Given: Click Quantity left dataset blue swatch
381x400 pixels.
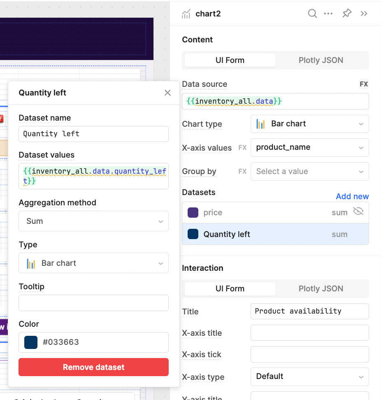Looking at the screenshot, I should pos(193,234).
